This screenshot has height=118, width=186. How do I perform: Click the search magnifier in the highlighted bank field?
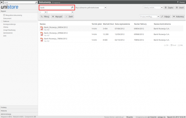pyautogui.click(x=72, y=7)
